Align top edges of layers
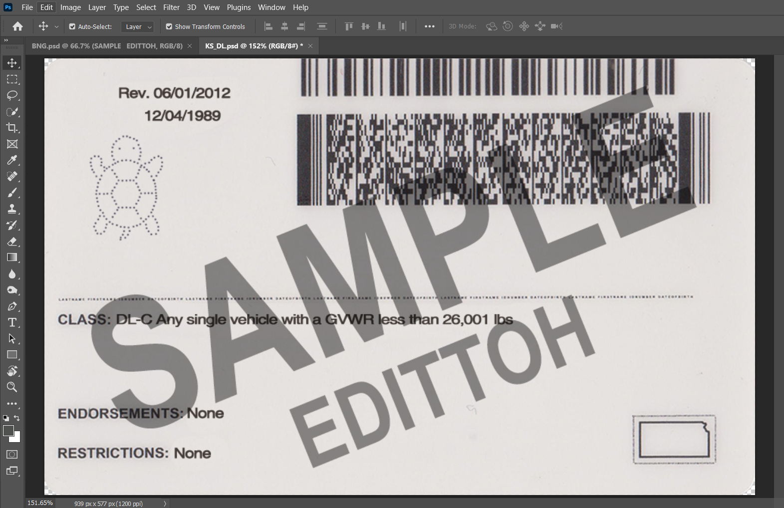The image size is (784, 508). tap(349, 26)
